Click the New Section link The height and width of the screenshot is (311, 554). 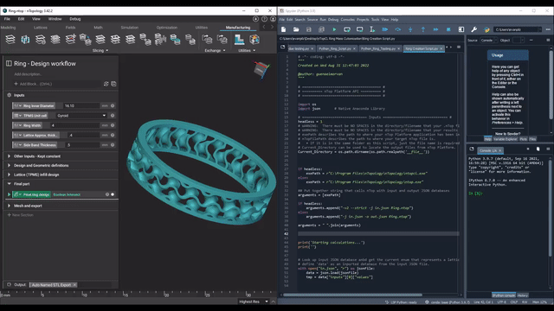point(21,215)
